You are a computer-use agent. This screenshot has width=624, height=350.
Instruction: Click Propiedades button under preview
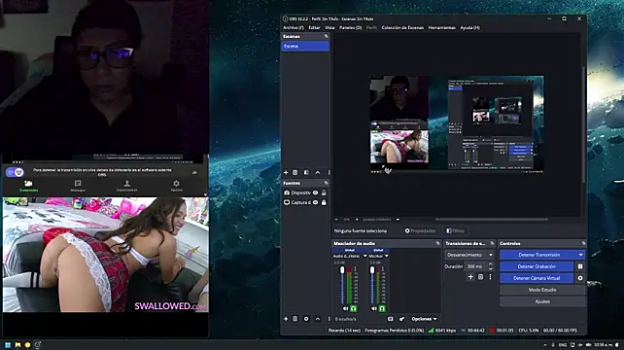[420, 231]
